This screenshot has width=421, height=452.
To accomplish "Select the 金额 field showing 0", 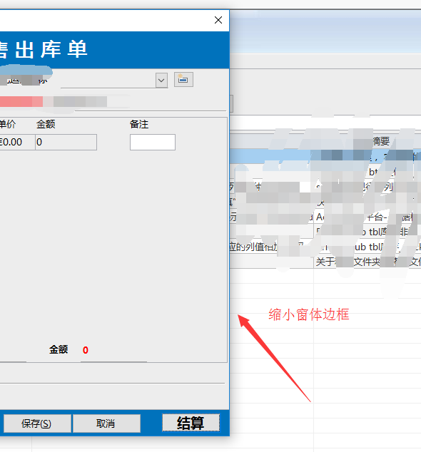I will click(66, 142).
